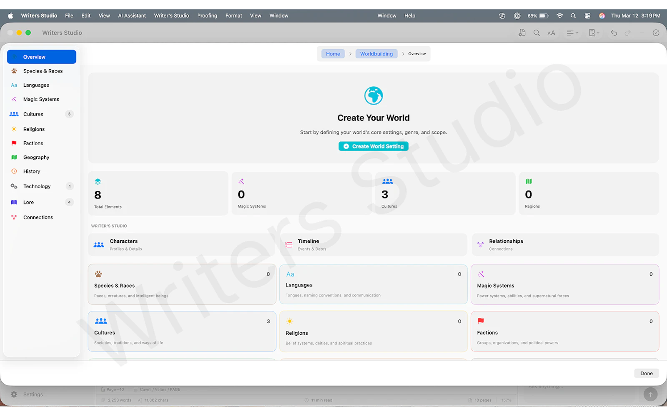Screen dimensions: 667x417
Task: Open Connections sidebar entry
Action: tap(42, 217)
